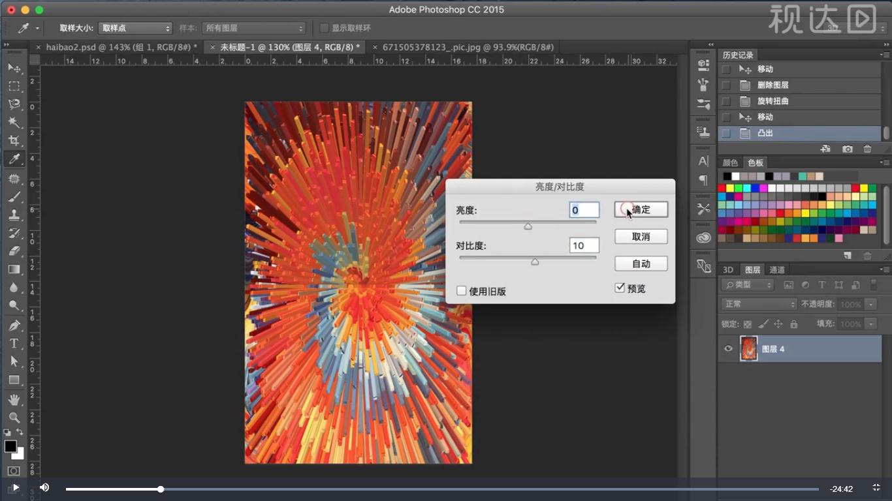Delete current history state trash icon

point(867,149)
